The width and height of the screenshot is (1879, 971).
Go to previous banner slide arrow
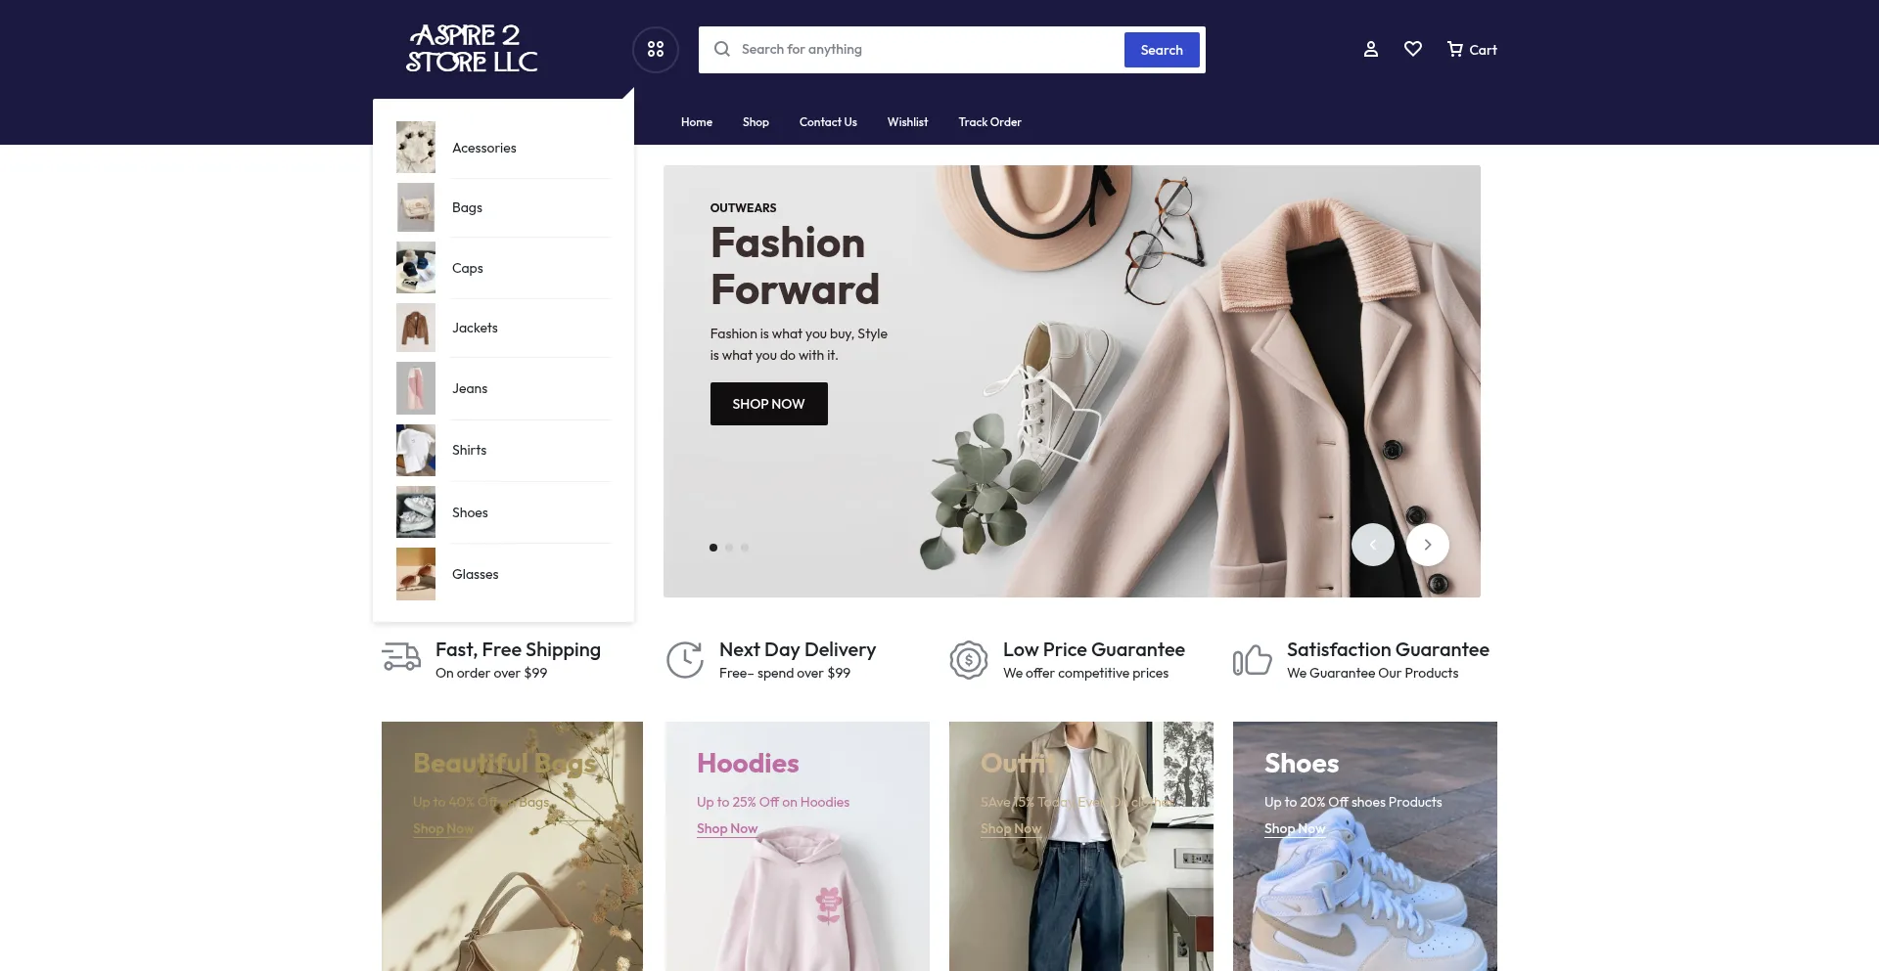pos(1372,545)
